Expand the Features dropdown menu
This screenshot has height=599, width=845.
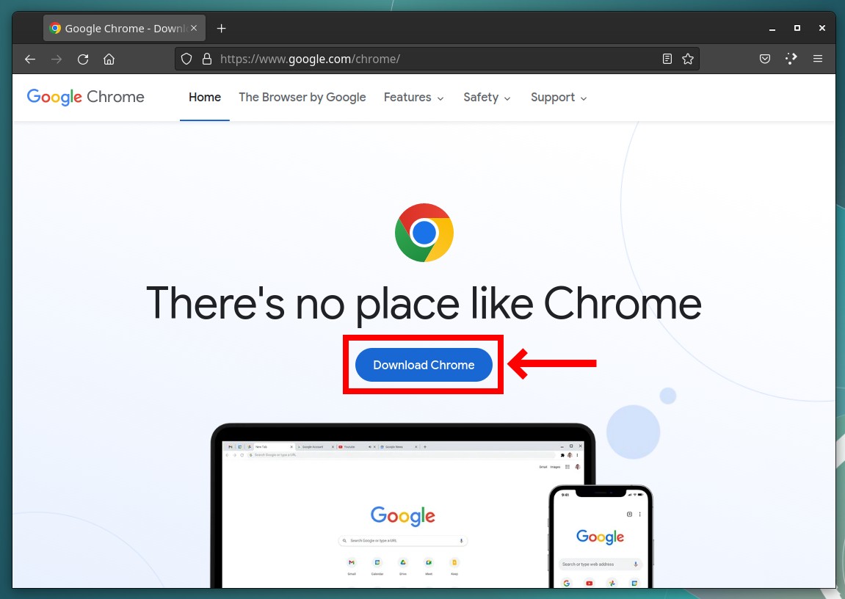(x=414, y=98)
